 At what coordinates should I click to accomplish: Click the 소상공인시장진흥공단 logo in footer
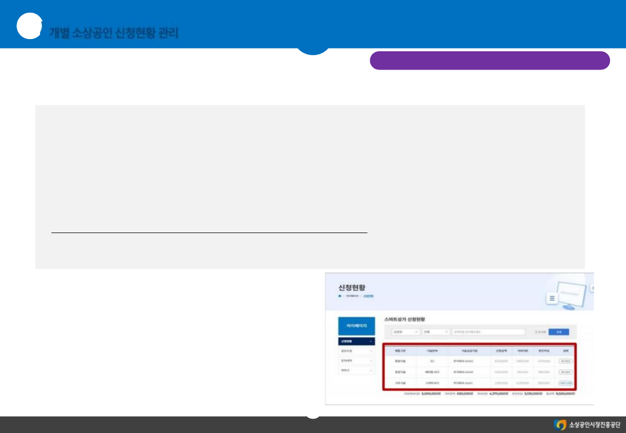point(587,425)
